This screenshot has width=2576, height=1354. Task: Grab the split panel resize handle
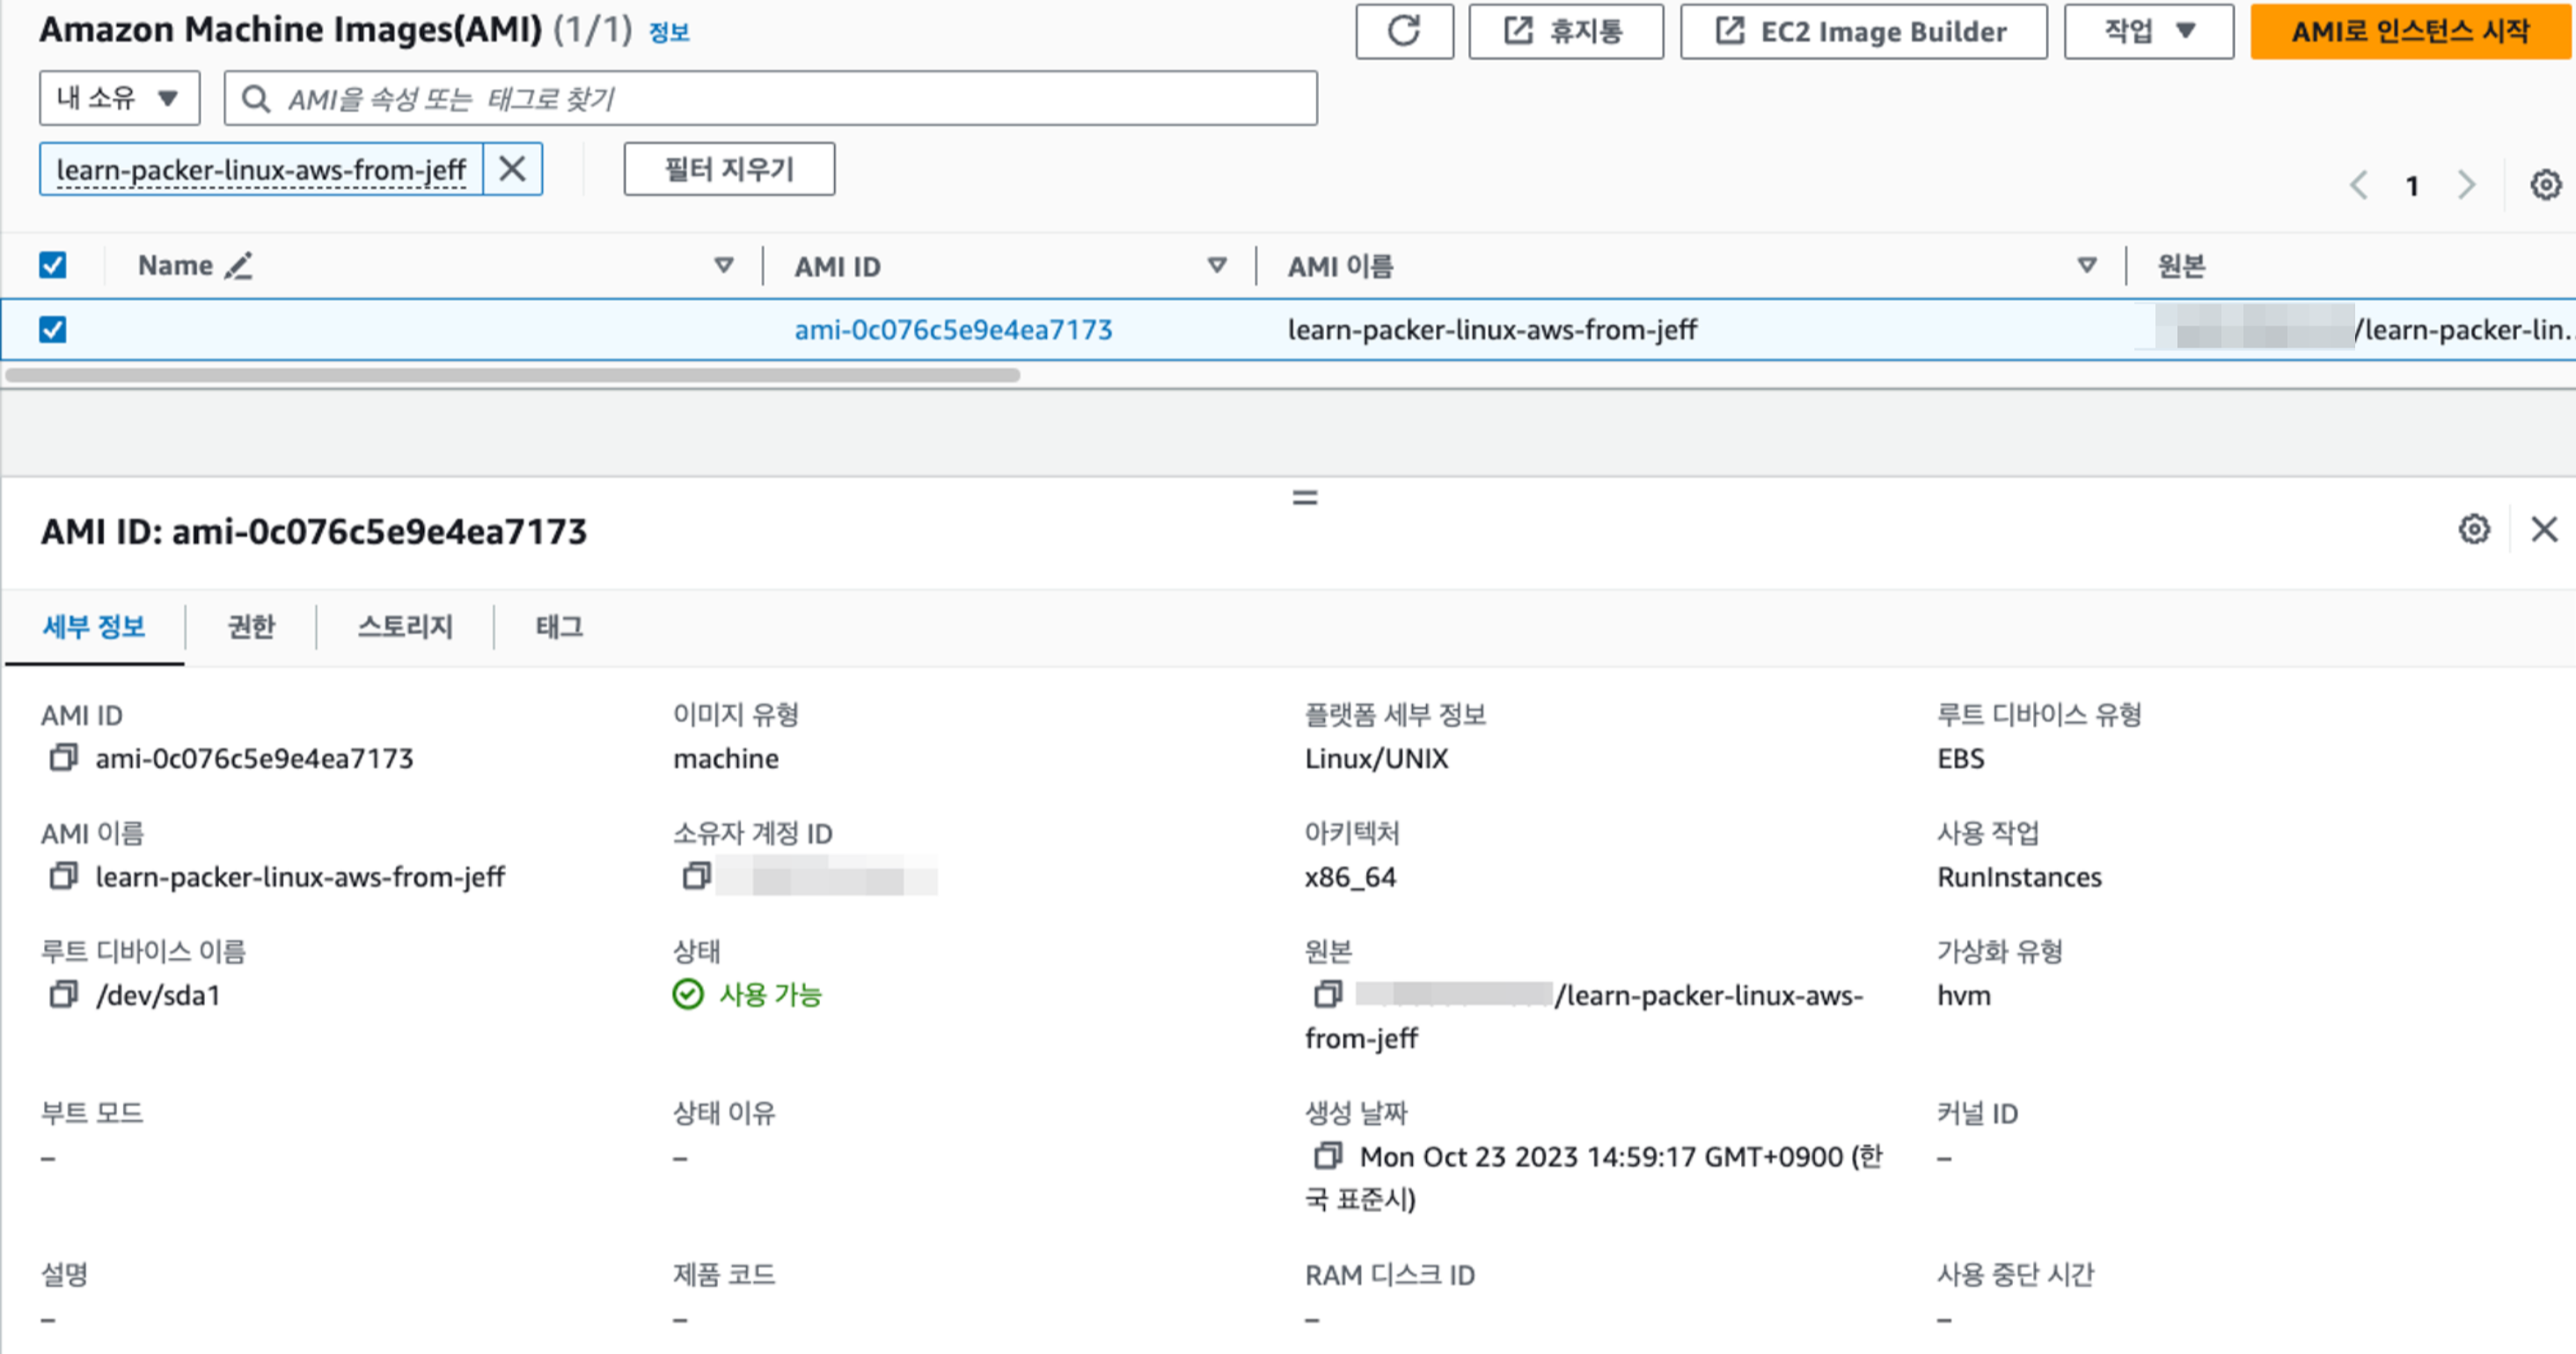coord(1305,497)
